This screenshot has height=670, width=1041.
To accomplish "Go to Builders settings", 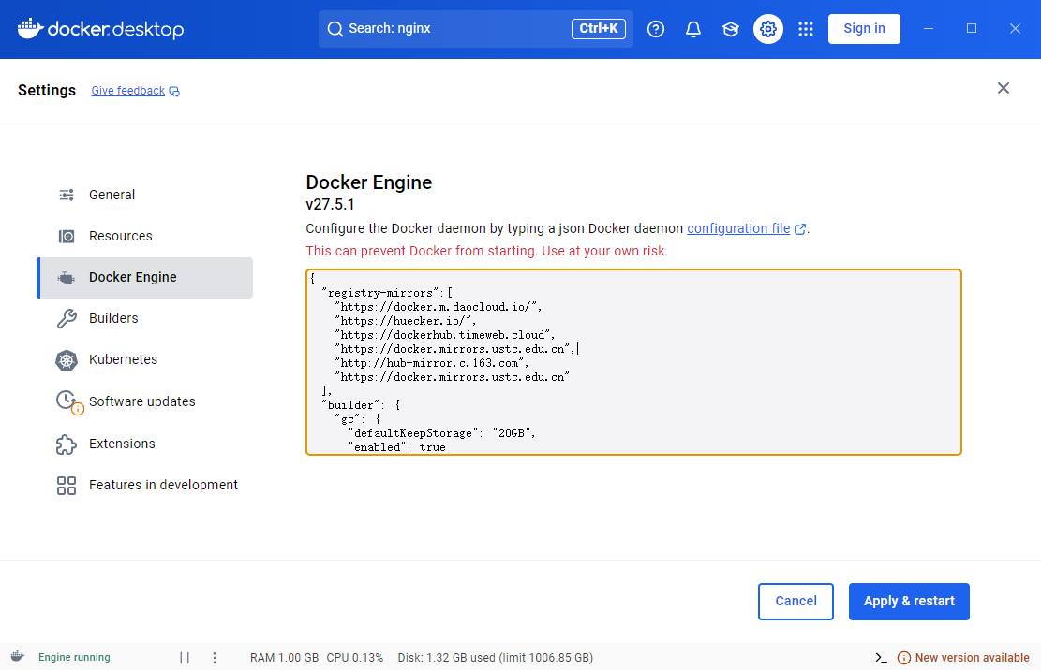I will coord(144,319).
